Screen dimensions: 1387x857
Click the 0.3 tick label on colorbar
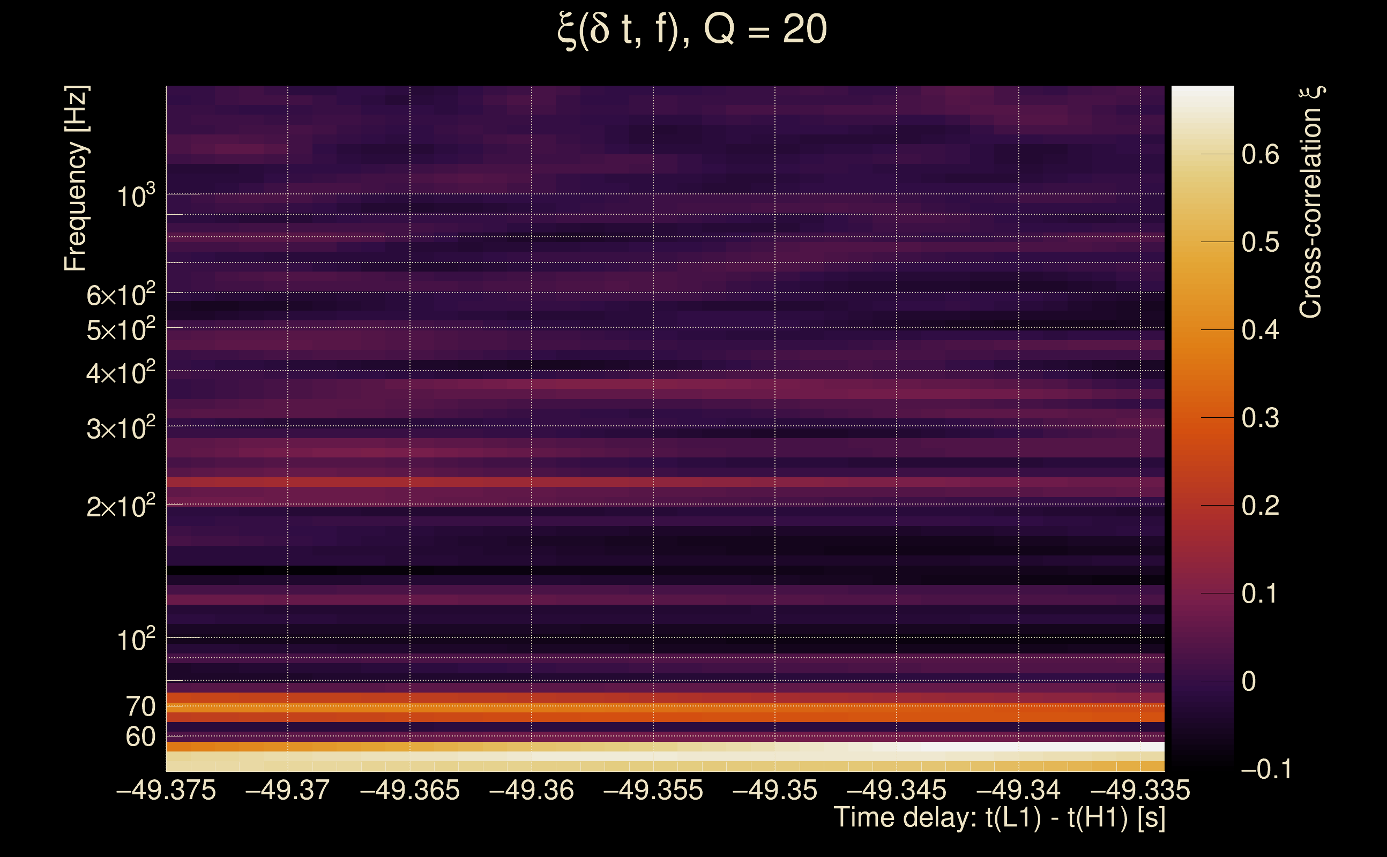(x=1260, y=418)
